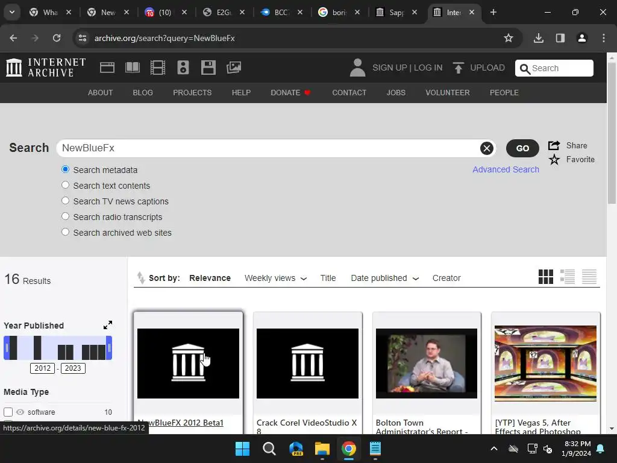Open the ABOUT menu item
Image resolution: width=617 pixels, height=463 pixels.
(x=101, y=92)
